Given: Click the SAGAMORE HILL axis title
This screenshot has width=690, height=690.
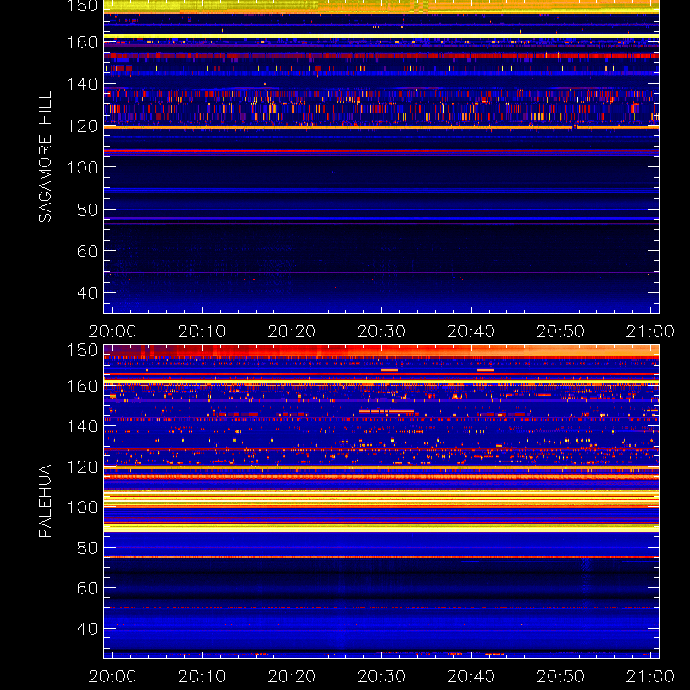Looking at the screenshot, I should point(45,157).
